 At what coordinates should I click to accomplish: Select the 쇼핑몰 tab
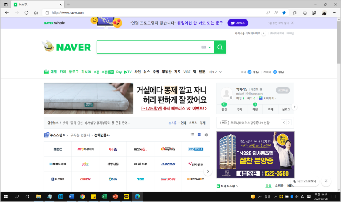tap(279, 186)
